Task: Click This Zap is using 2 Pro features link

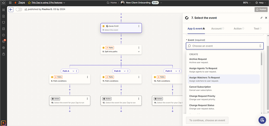Action: click(47, 3)
